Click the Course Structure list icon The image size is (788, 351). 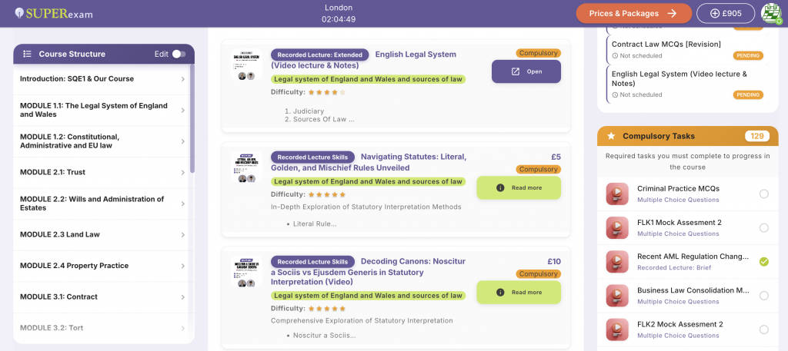(27, 54)
